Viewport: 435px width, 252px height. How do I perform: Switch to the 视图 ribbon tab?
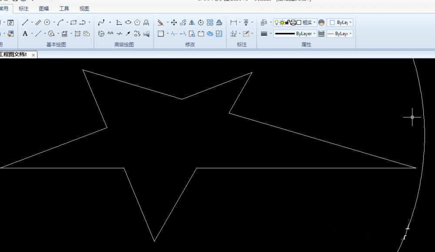pyautogui.click(x=84, y=9)
